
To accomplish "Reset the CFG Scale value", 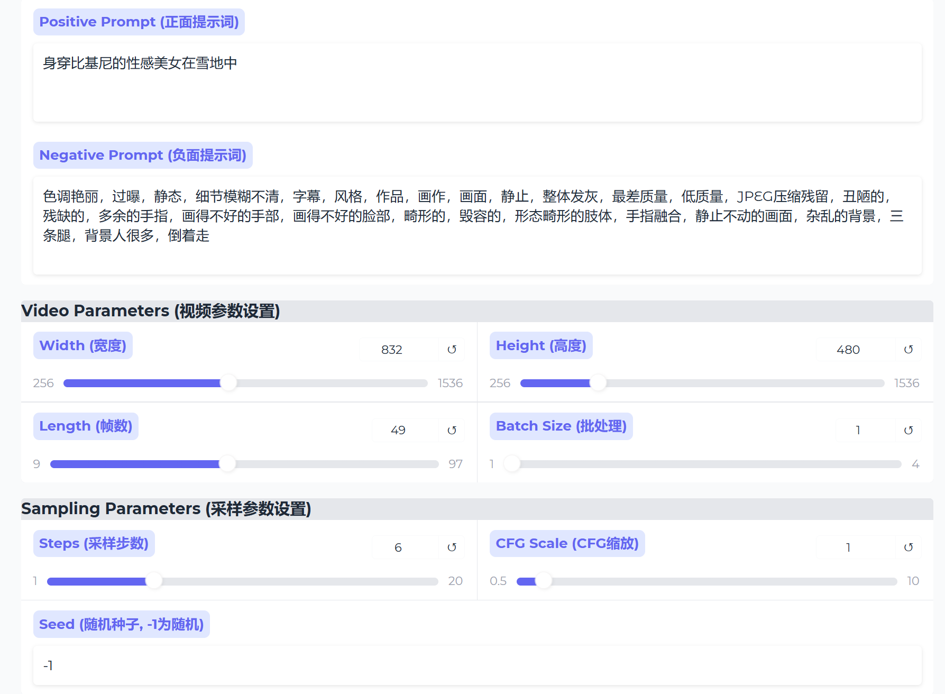I will tap(909, 547).
